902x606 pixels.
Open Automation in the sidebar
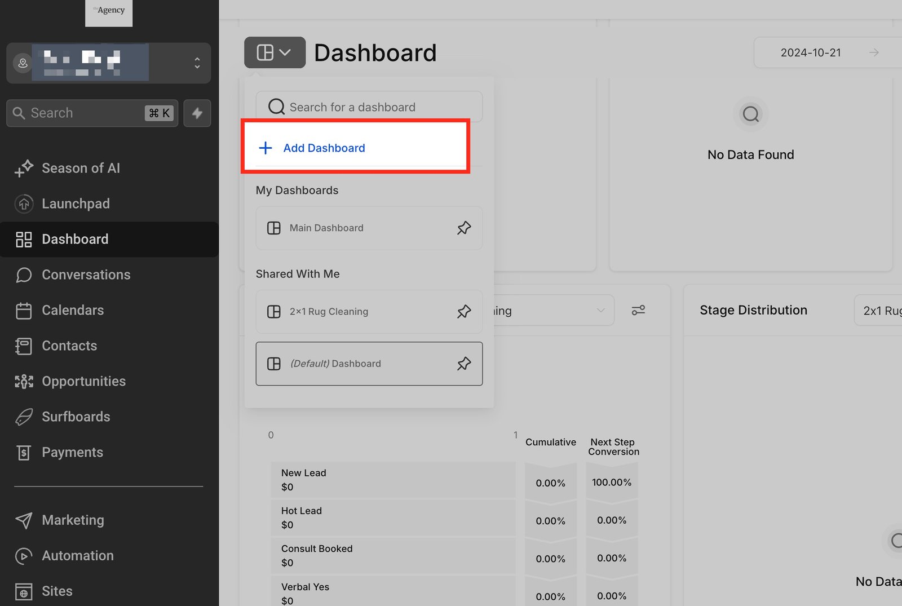coord(77,555)
